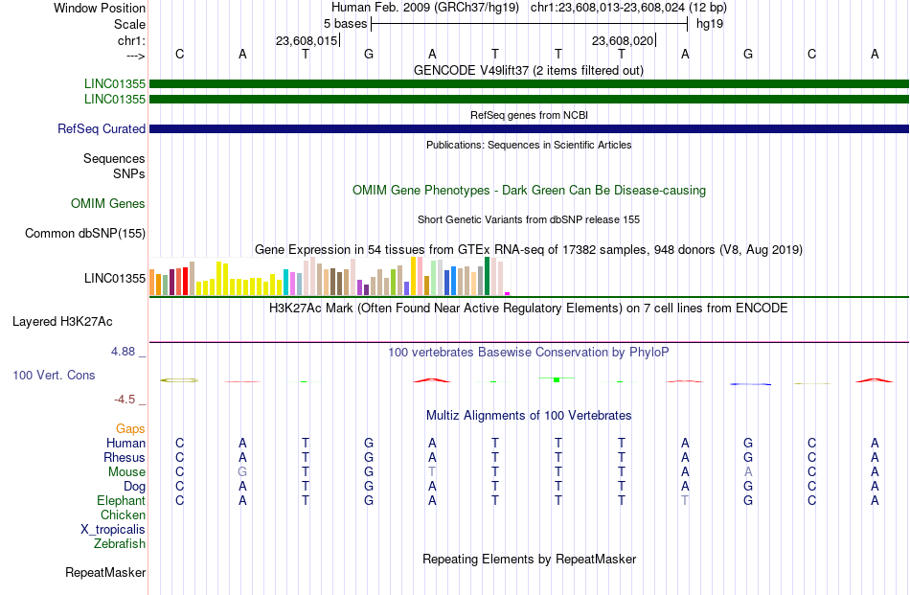Click the hg19 label beside the scale bar
Image resolution: width=910 pixels, height=595 pixels.
[710, 24]
